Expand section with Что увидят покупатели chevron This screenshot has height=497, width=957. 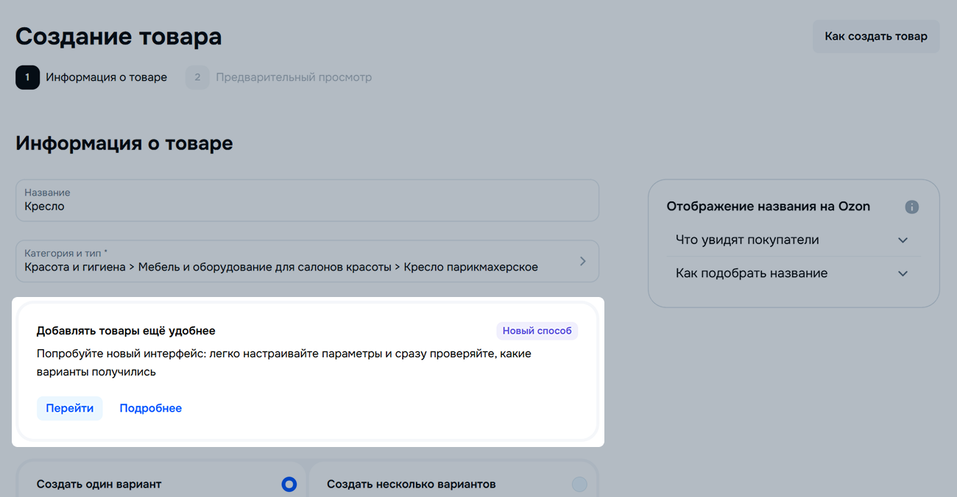pos(903,240)
